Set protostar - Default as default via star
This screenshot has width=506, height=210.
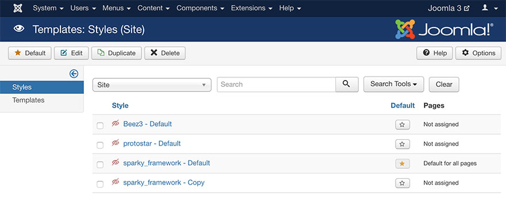tap(402, 144)
